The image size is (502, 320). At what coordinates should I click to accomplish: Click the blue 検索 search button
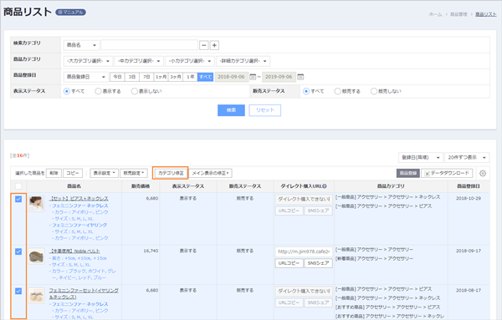[231, 110]
